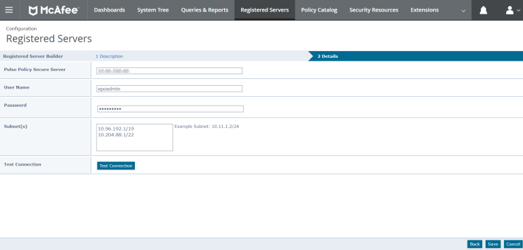This screenshot has height=250, width=523.
Task: Click the Registered Servers page heading
Action: click(x=49, y=39)
